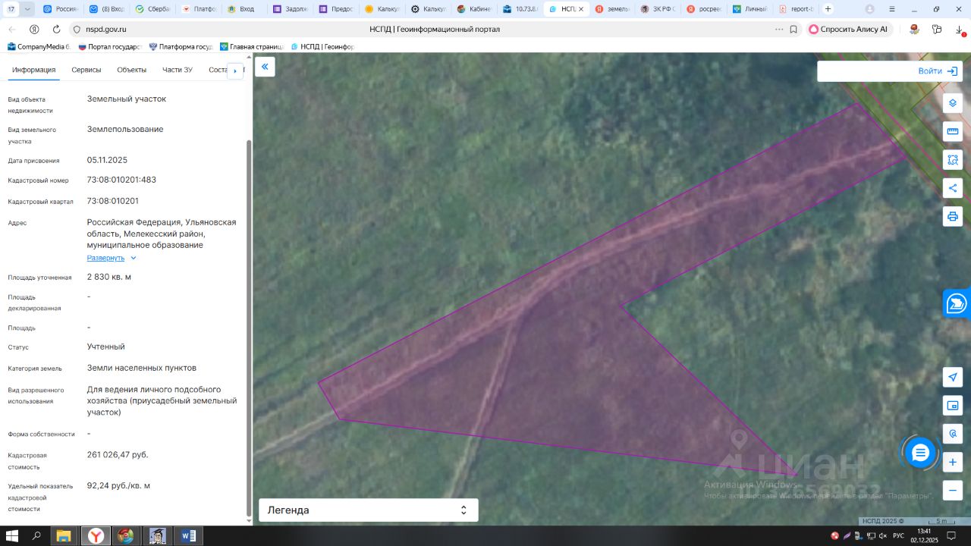Share the current map view
The height and width of the screenshot is (546, 971).
tap(953, 188)
